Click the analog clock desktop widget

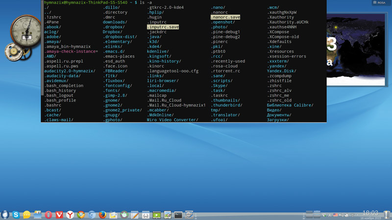pyautogui.click(x=26, y=31)
